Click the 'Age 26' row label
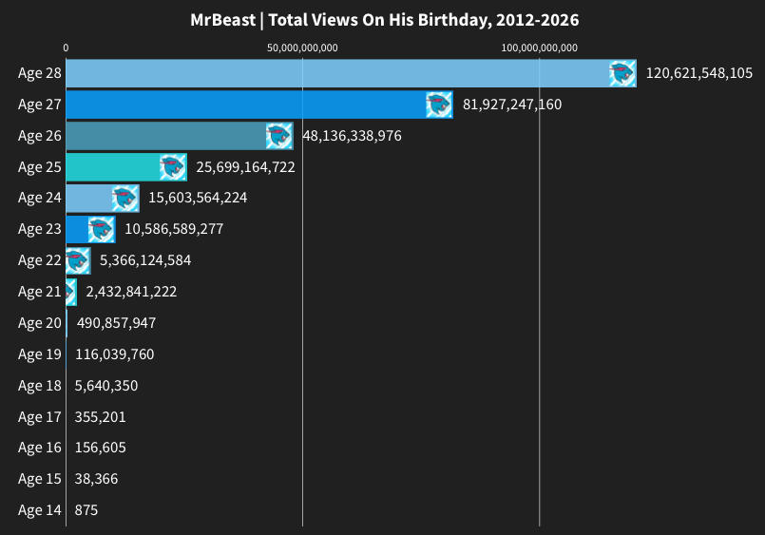The width and height of the screenshot is (765, 535). click(40, 136)
